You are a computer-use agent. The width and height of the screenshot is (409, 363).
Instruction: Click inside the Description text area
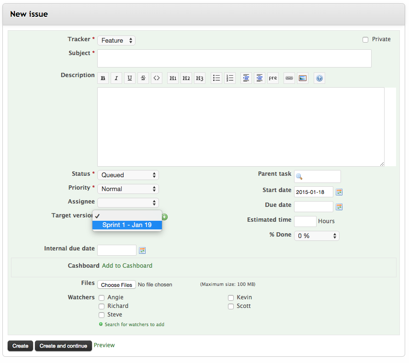click(241, 127)
